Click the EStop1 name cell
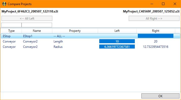181x100 pixels. point(28,36)
